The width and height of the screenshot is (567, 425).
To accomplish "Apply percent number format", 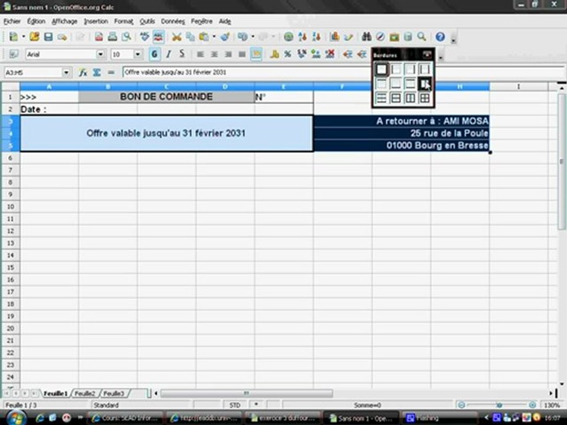I will (288, 54).
